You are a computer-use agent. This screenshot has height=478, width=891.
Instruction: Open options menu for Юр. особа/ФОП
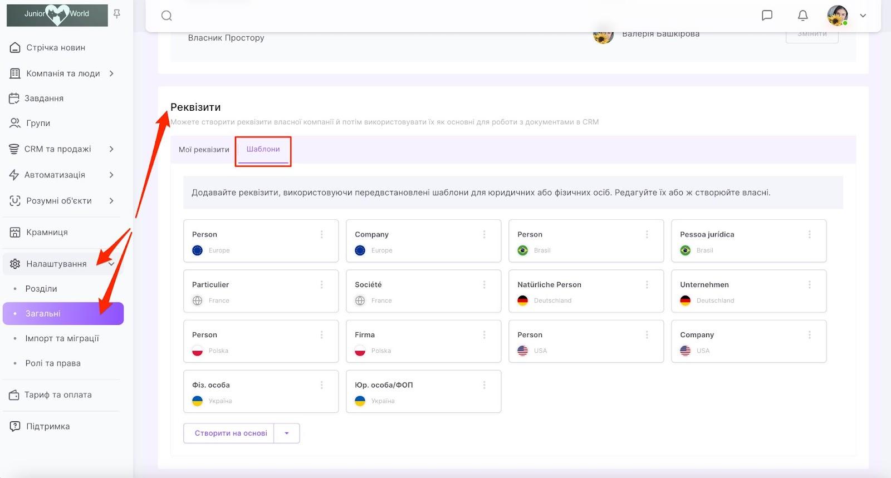[484, 385]
